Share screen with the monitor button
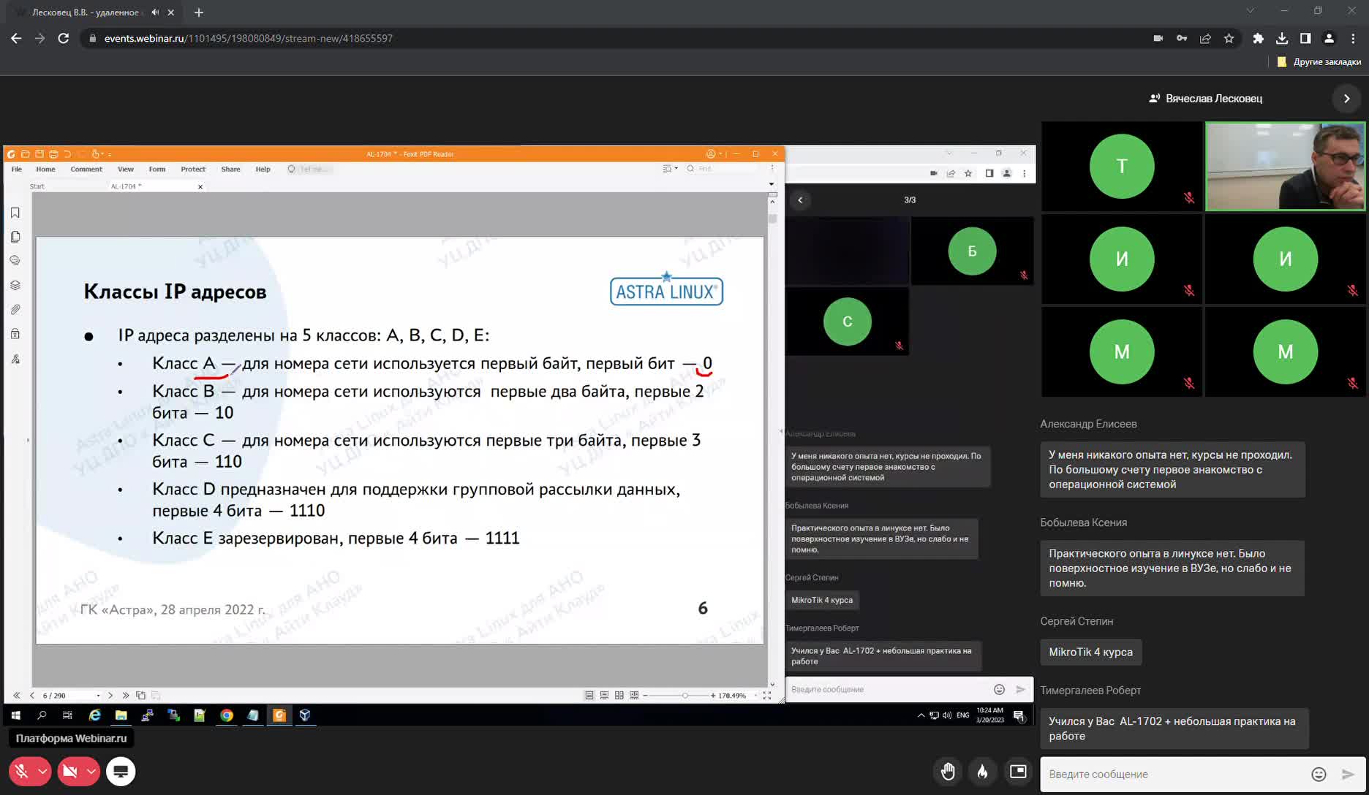Screen dimensions: 1369x795 click(121, 771)
